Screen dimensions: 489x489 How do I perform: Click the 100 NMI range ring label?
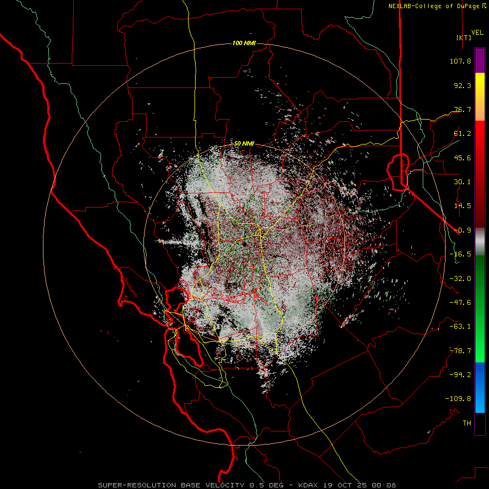click(244, 43)
